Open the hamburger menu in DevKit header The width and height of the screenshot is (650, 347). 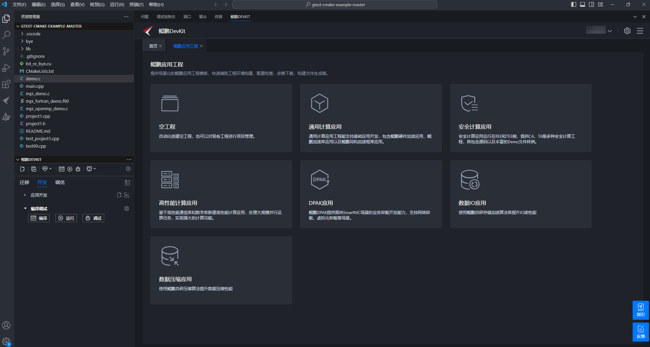(x=640, y=31)
